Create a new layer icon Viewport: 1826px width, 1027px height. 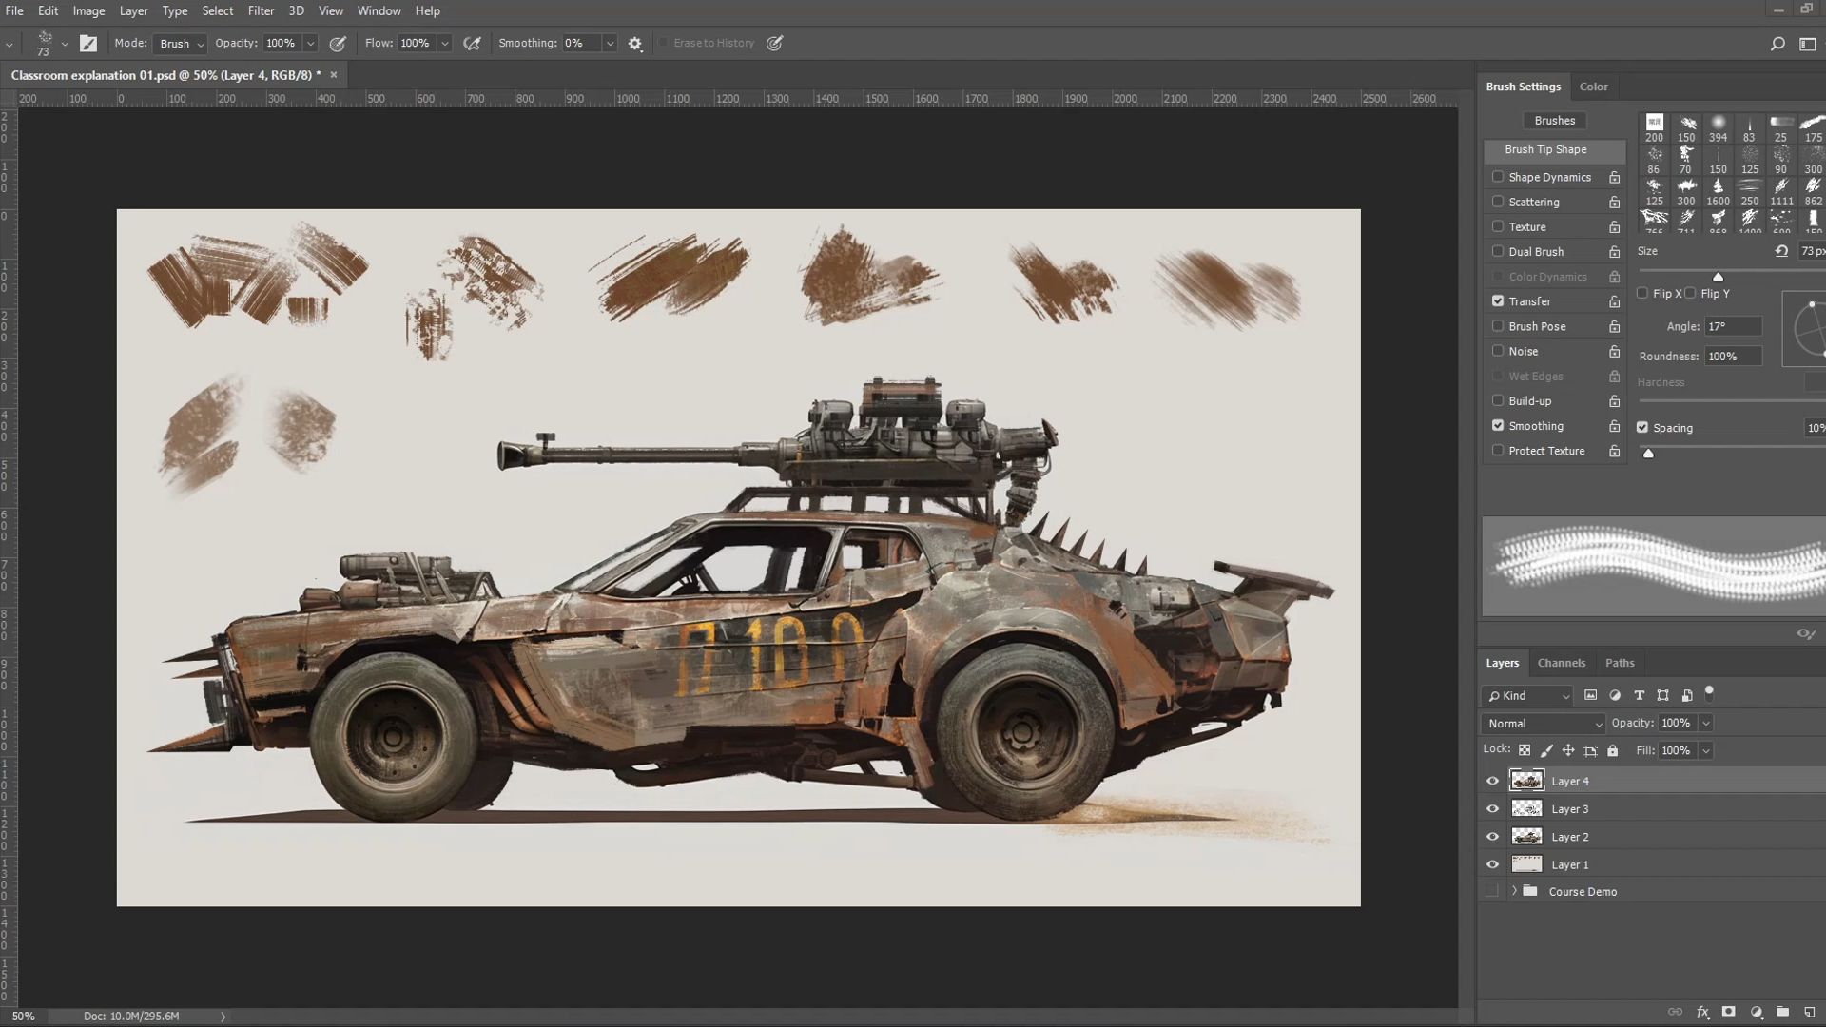1810,1012
